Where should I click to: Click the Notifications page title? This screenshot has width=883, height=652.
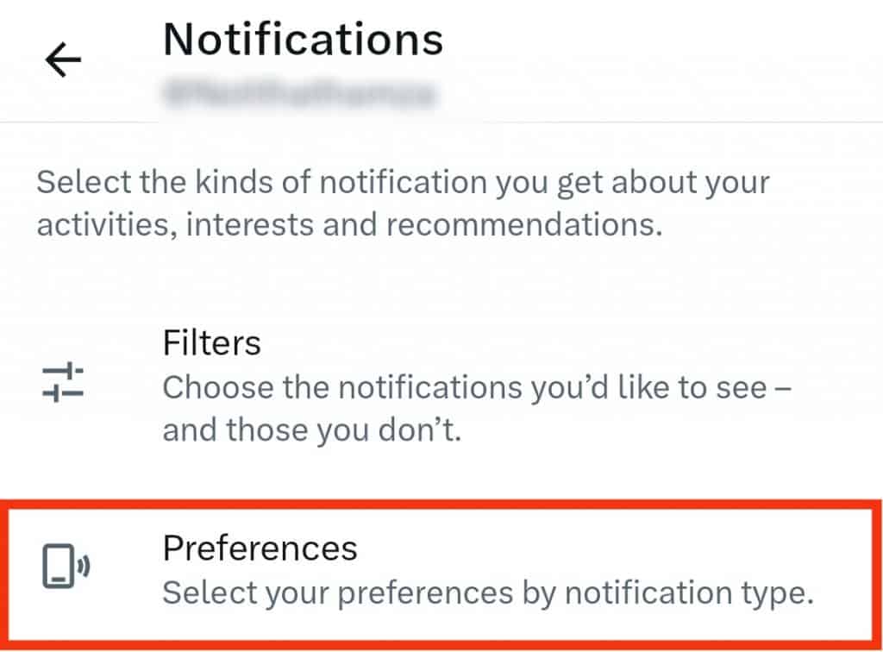(x=304, y=39)
